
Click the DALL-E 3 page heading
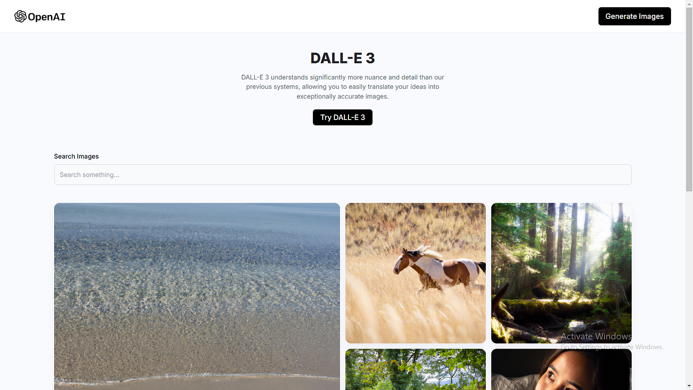(x=342, y=58)
